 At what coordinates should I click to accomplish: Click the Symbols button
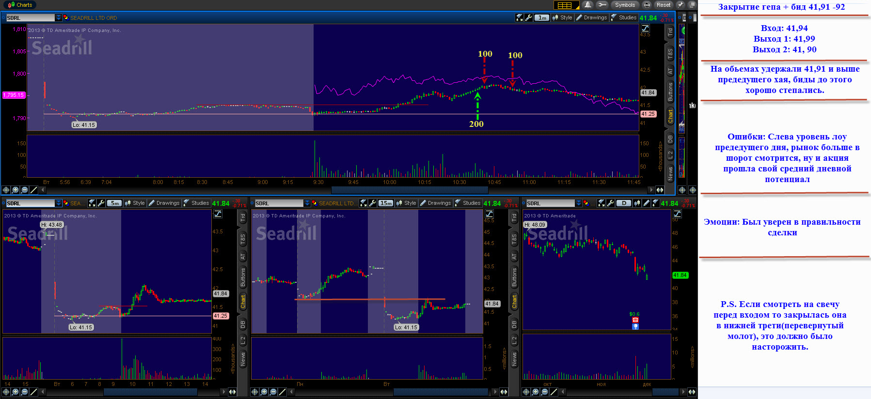(625, 5)
